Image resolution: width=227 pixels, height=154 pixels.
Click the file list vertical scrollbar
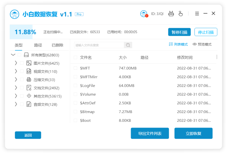pyautogui.click(x=217, y=57)
